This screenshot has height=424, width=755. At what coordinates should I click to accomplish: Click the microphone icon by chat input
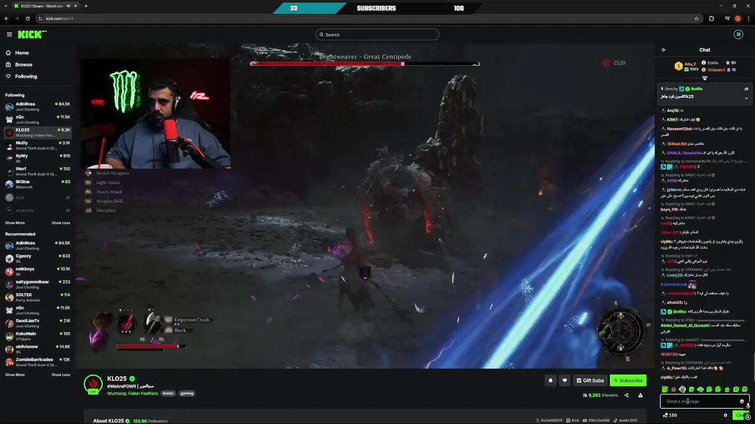(x=749, y=406)
